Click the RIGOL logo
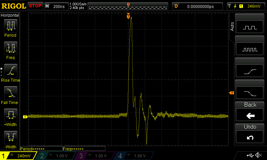This screenshot has height=160, width=267. tap(14, 6)
